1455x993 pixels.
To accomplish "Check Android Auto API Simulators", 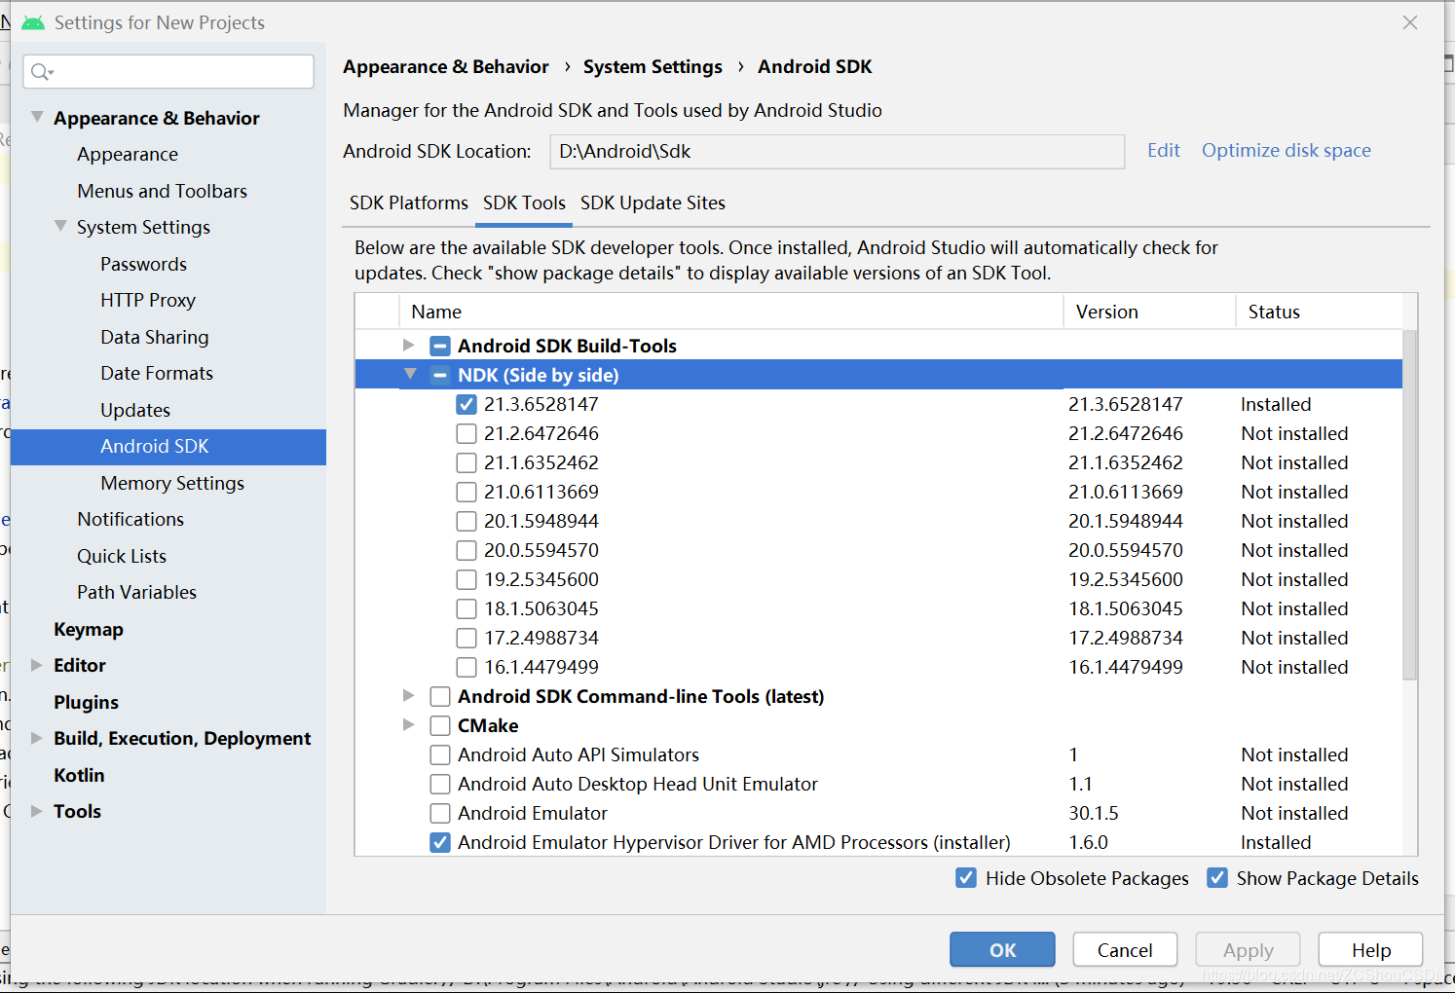I will click(x=440, y=754).
